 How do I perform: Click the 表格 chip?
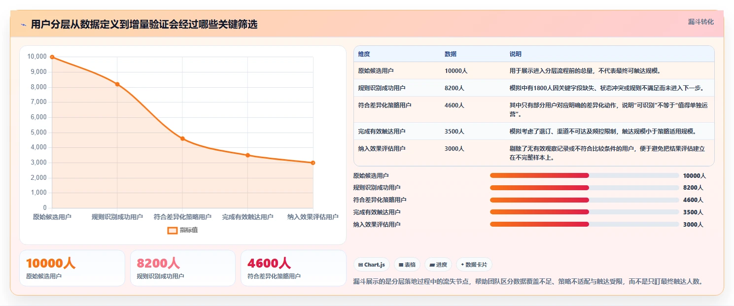(x=407, y=265)
